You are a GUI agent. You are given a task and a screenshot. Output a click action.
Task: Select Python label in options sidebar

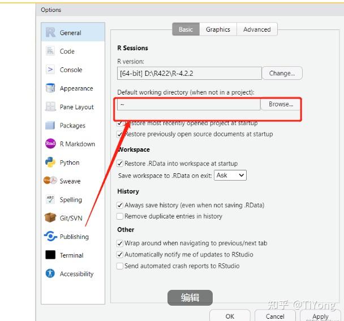tap(70, 162)
